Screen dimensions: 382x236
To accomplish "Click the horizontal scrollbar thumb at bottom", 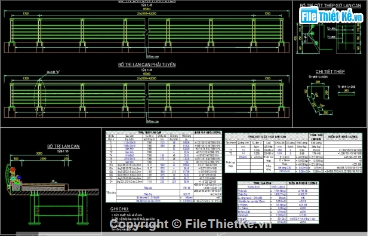I will click(x=27, y=234).
